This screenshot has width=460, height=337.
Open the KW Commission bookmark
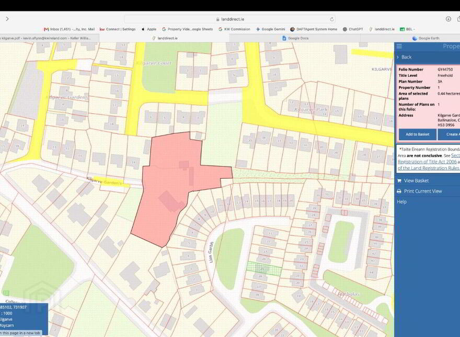tap(234, 29)
